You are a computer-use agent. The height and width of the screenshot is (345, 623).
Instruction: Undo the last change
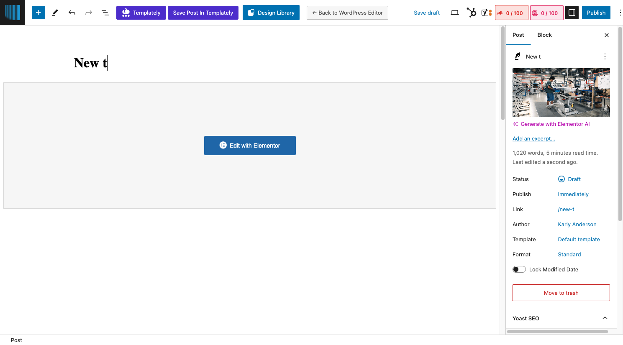coord(72,13)
